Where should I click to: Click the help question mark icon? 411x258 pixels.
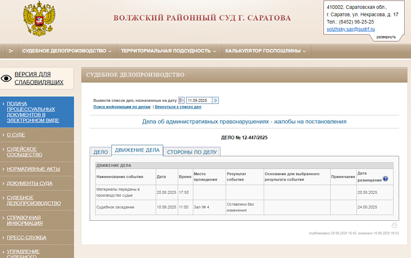tap(385, 179)
